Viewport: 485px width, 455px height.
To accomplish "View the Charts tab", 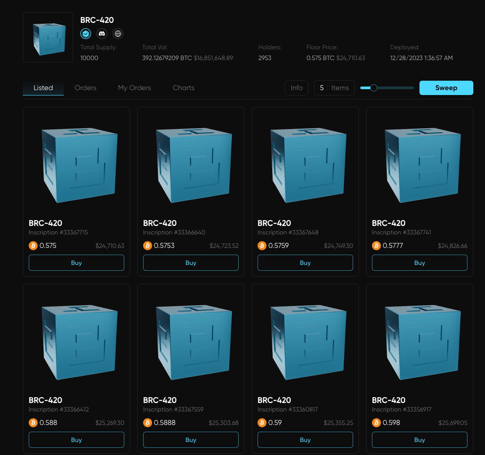I will click(x=184, y=88).
